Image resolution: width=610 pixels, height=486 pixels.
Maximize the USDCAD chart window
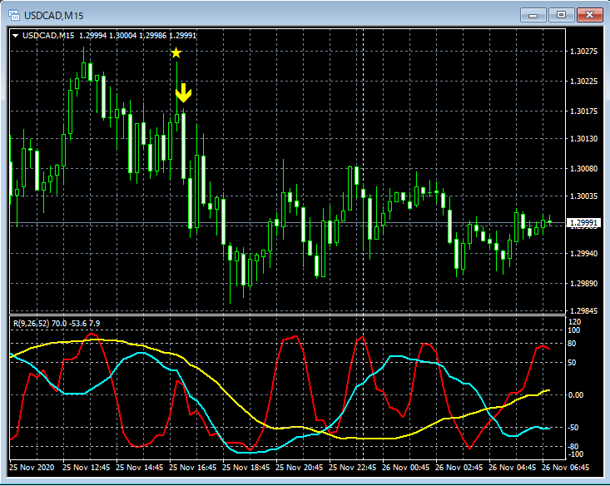tap(561, 15)
